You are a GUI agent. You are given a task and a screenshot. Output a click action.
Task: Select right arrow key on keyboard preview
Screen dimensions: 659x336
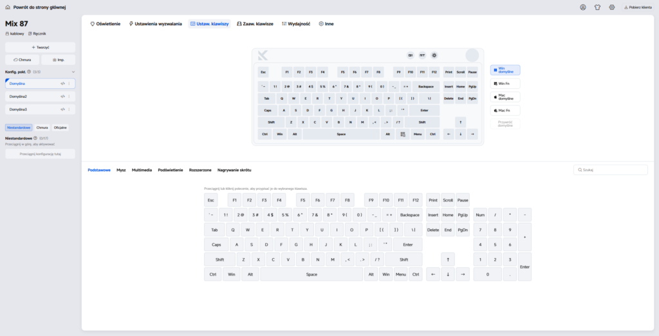click(472, 134)
